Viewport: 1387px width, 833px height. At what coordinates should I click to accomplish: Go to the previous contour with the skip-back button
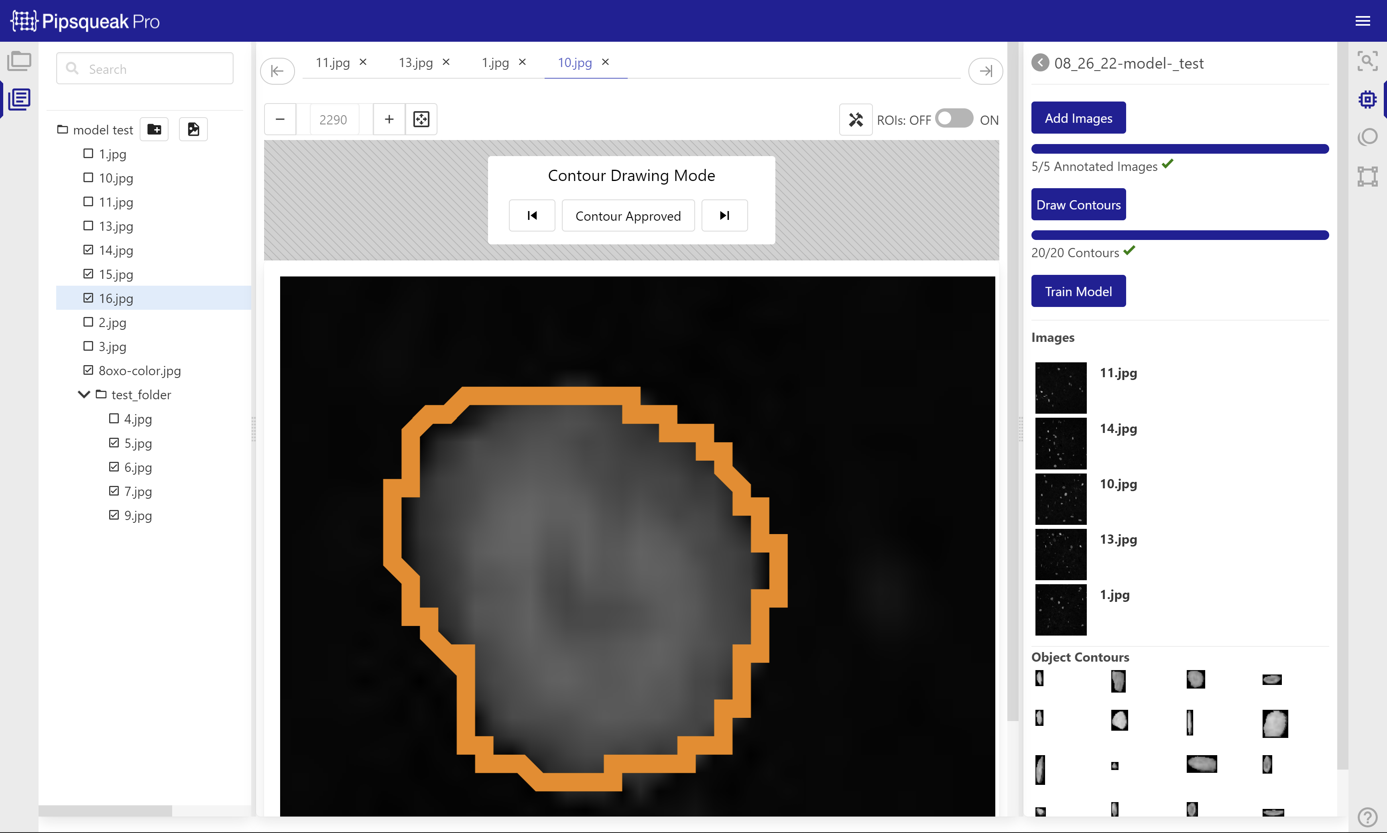point(531,215)
